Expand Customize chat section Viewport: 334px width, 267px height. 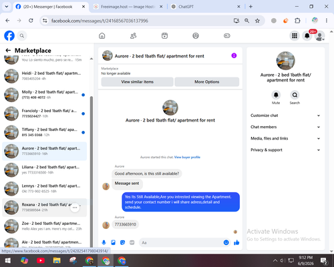pyautogui.click(x=285, y=115)
